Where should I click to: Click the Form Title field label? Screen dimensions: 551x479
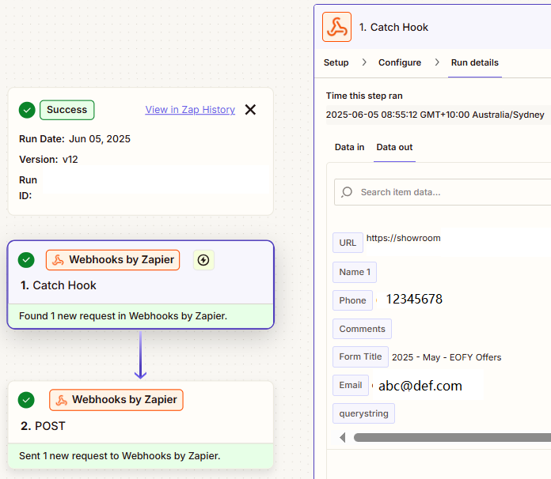[360, 357]
